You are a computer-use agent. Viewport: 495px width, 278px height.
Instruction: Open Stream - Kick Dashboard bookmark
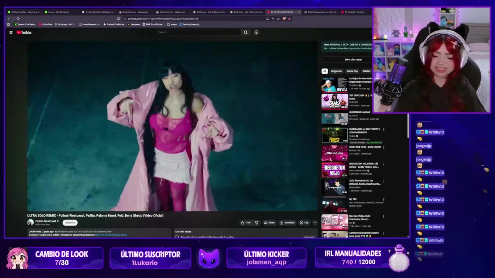click(25, 24)
